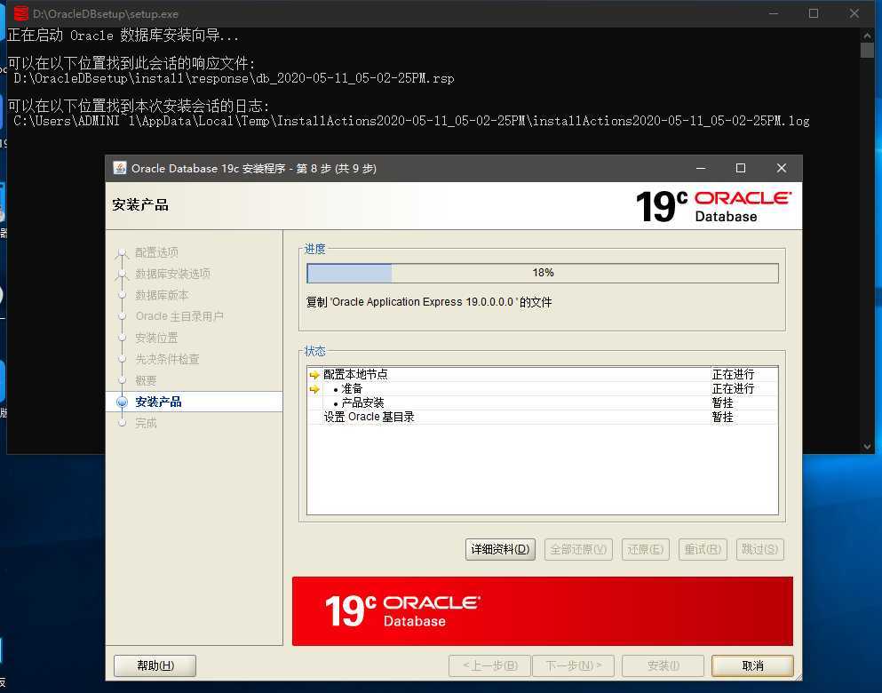Click the installActions log path in console
This screenshot has height=693, width=882.
[412, 121]
